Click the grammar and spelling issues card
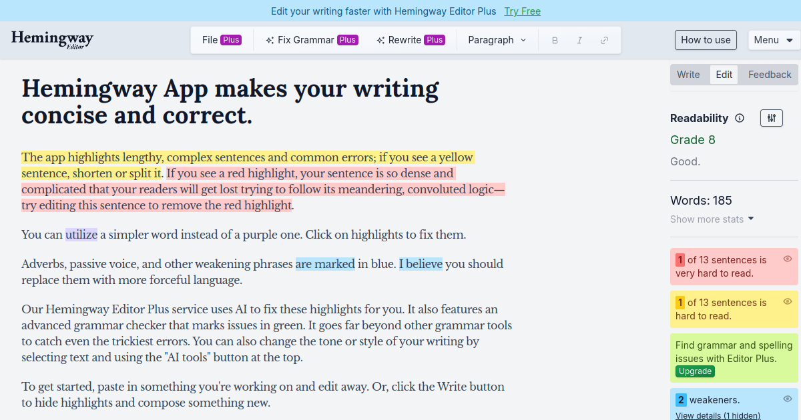This screenshot has width=801, height=420. click(x=734, y=358)
